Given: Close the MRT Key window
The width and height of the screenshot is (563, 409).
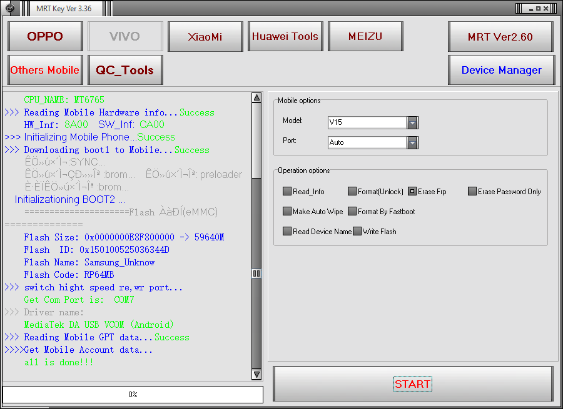Looking at the screenshot, I should coord(547,9).
